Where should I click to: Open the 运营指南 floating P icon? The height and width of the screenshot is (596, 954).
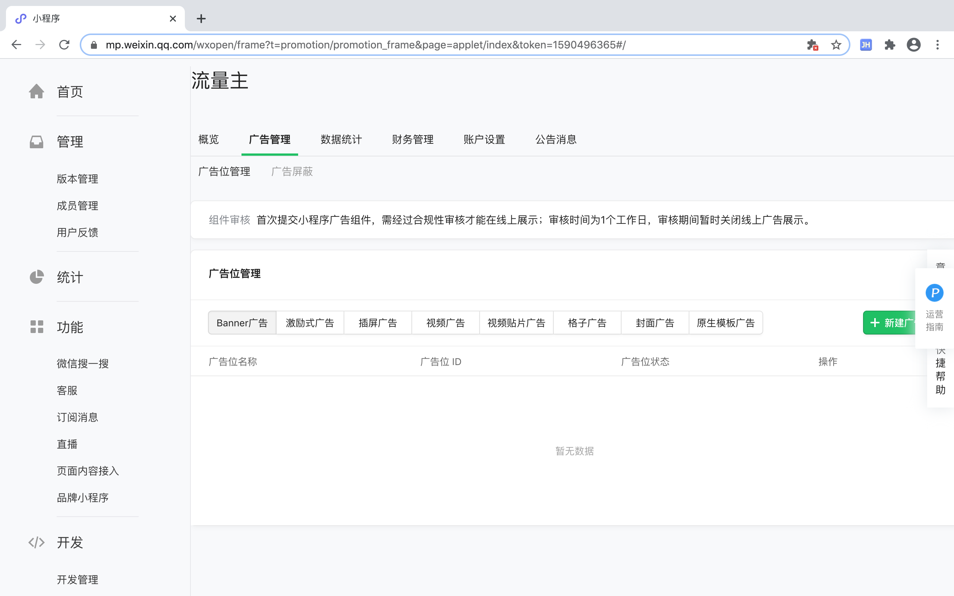tap(934, 293)
